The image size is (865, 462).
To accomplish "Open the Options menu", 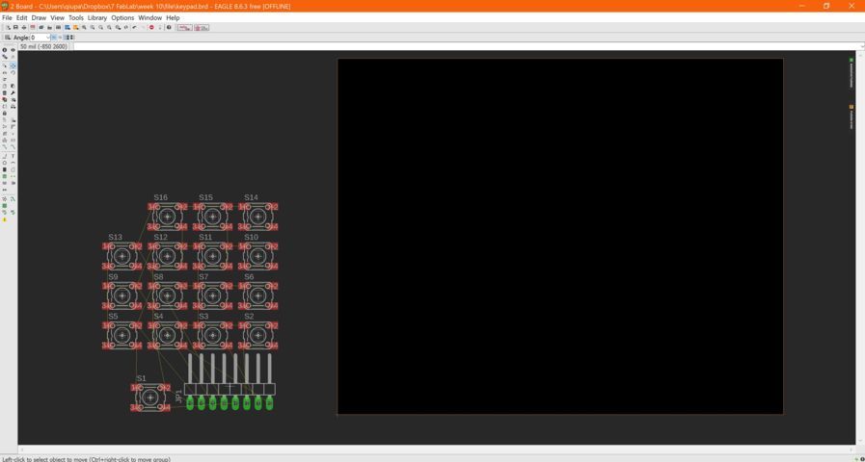I will (x=122, y=17).
